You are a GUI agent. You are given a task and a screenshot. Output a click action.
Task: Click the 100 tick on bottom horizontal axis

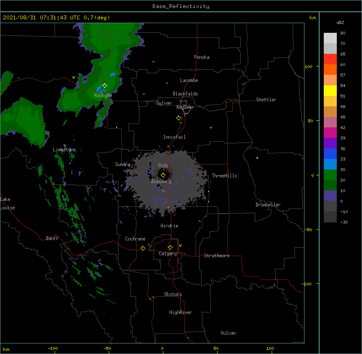[270, 348]
